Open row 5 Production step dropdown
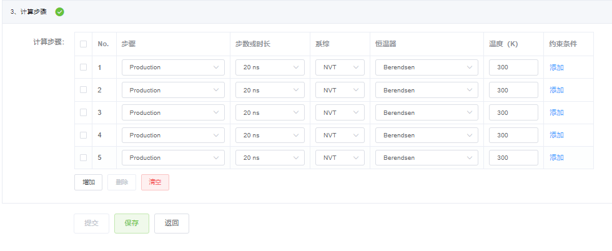Image resolution: width=612 pixels, height=251 pixels. [x=173, y=157]
